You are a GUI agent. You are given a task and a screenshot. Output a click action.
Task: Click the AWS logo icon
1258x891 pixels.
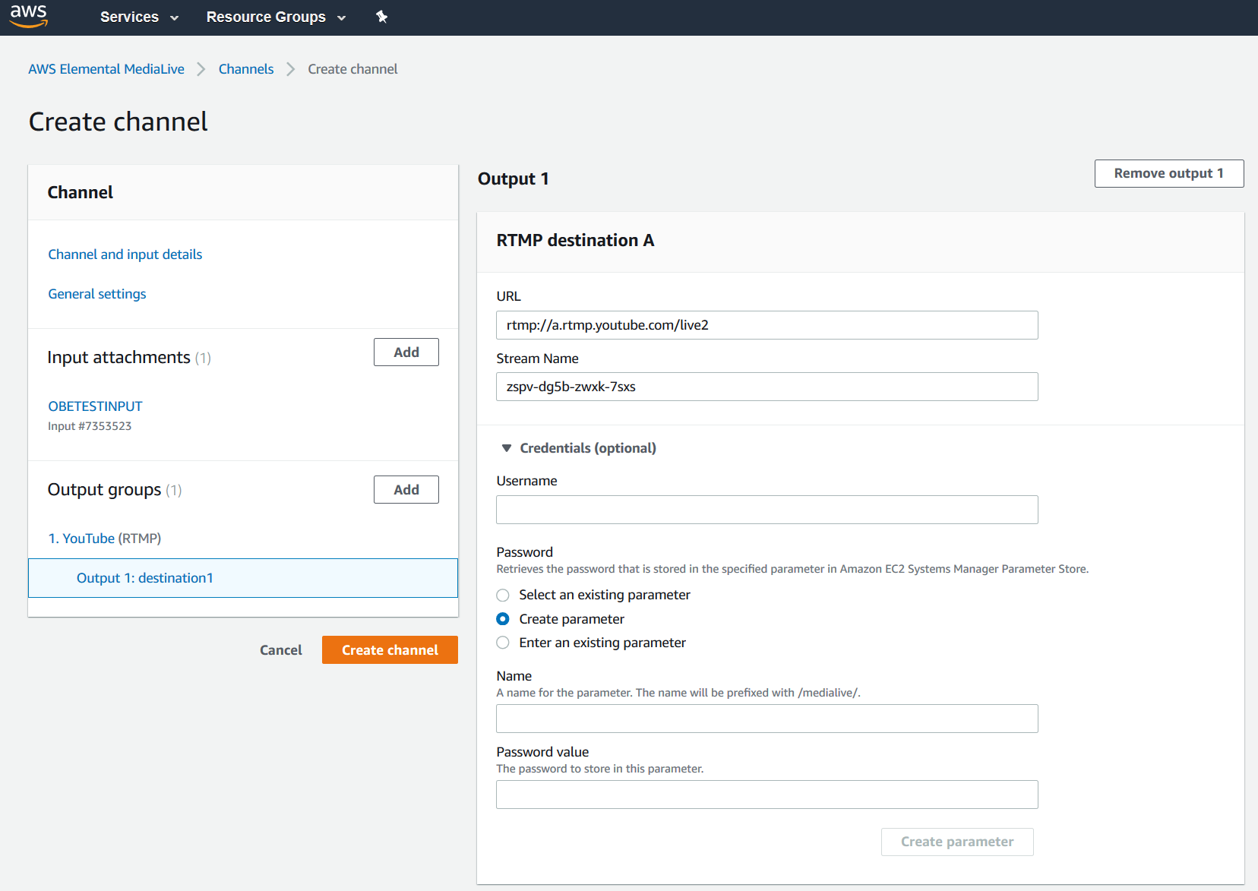coord(29,16)
